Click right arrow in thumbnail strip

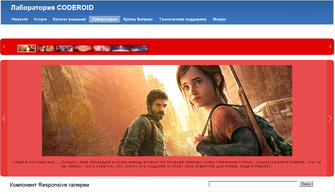[x=330, y=47]
